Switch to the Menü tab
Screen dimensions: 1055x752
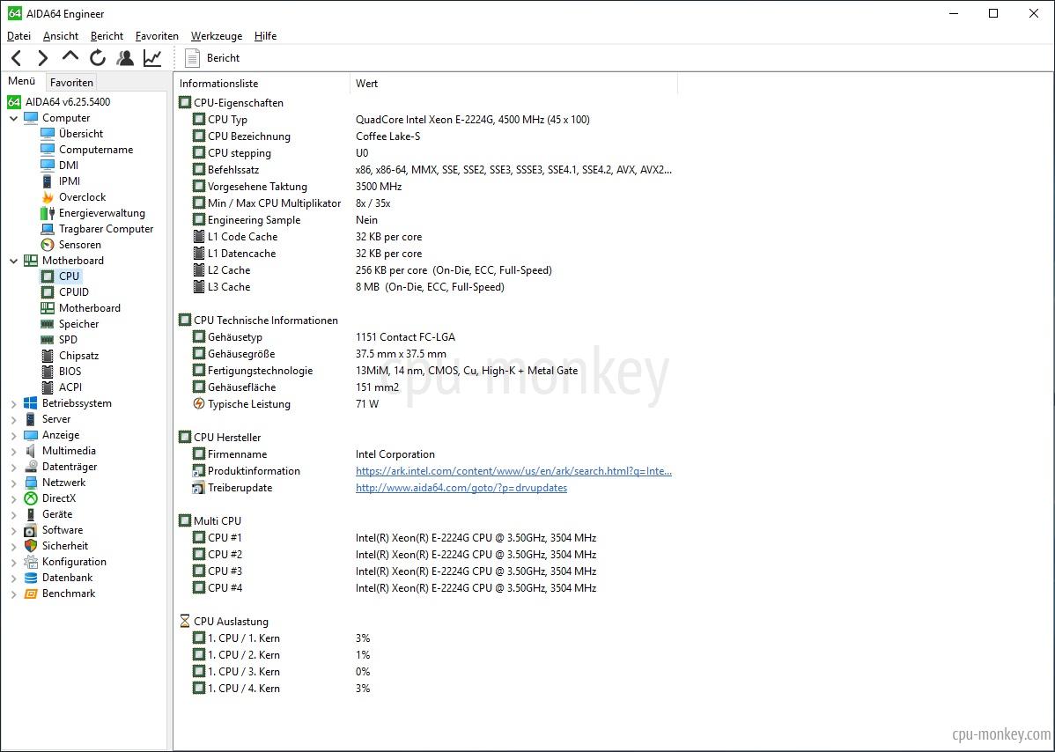[21, 81]
